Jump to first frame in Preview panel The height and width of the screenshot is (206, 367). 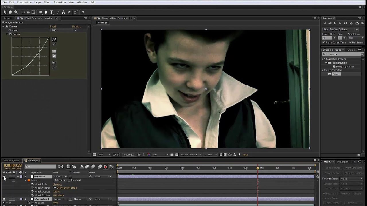tap(324, 23)
